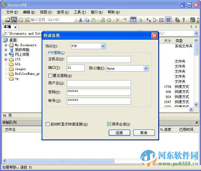Click the Cut scissors icon
201x171 pixels.
point(81,20)
